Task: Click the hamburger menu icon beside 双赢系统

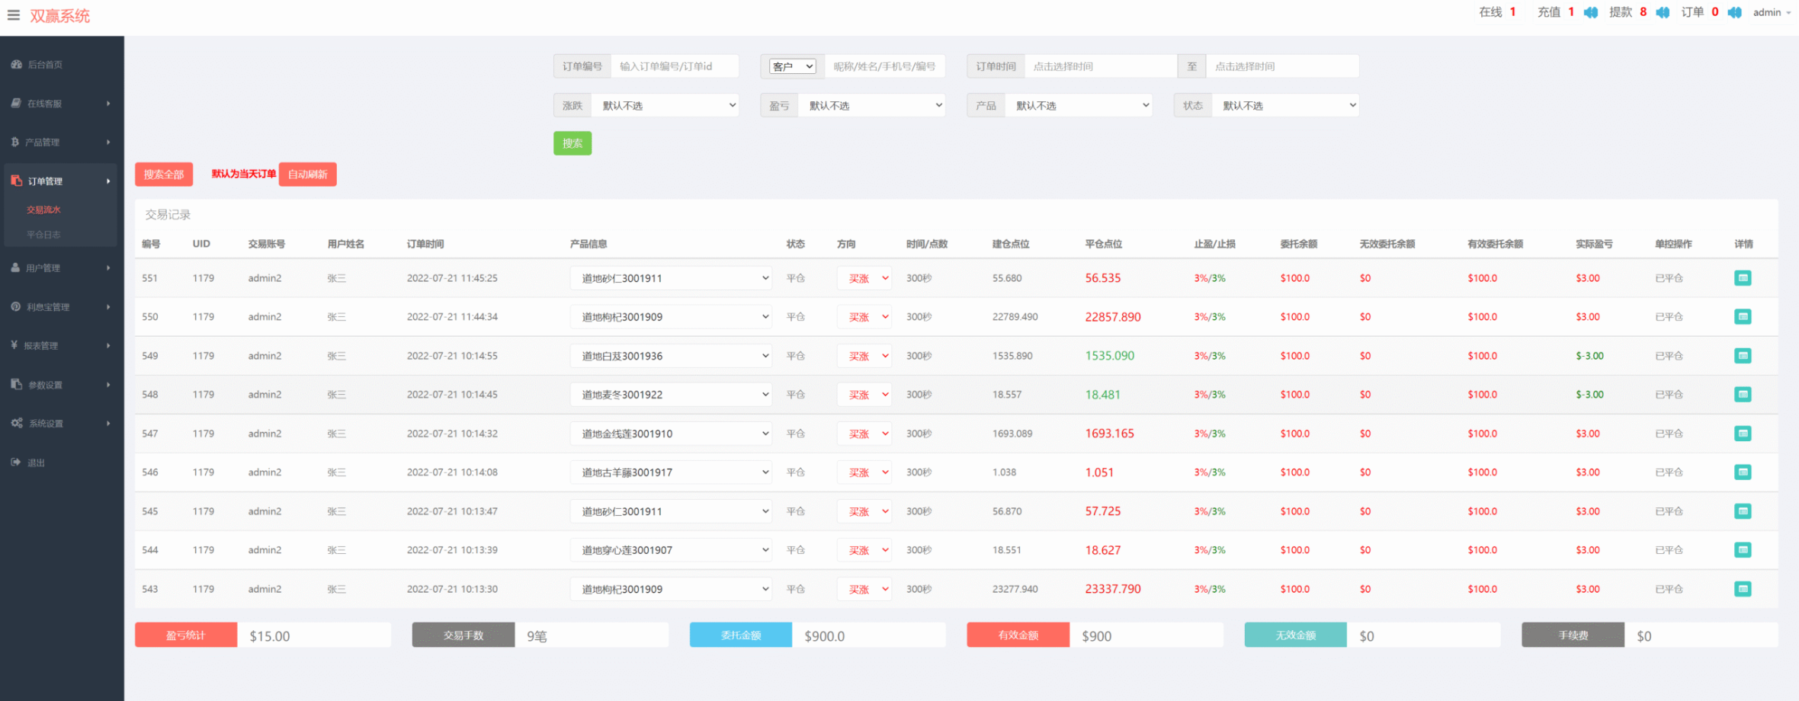Action: (14, 15)
